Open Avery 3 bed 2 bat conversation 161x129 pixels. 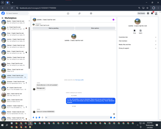click(x=14, y=64)
